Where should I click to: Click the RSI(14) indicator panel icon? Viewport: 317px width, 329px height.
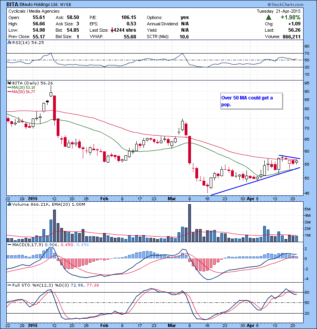tap(9, 42)
